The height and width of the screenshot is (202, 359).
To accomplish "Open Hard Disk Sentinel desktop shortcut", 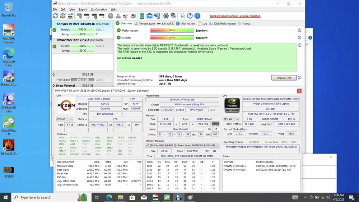I will (x=9, y=34).
